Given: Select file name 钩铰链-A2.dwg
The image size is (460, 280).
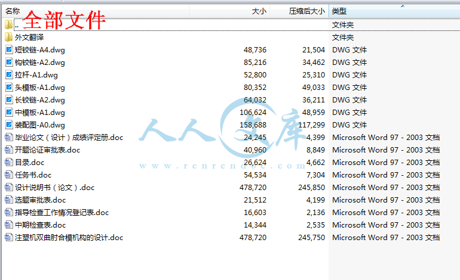Looking at the screenshot, I should tap(40, 63).
